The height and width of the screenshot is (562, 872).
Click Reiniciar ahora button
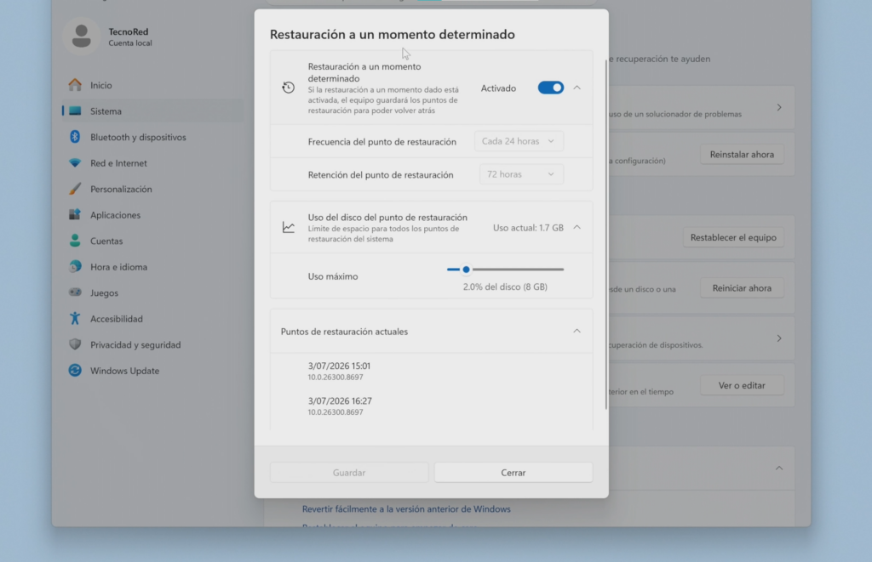point(742,287)
